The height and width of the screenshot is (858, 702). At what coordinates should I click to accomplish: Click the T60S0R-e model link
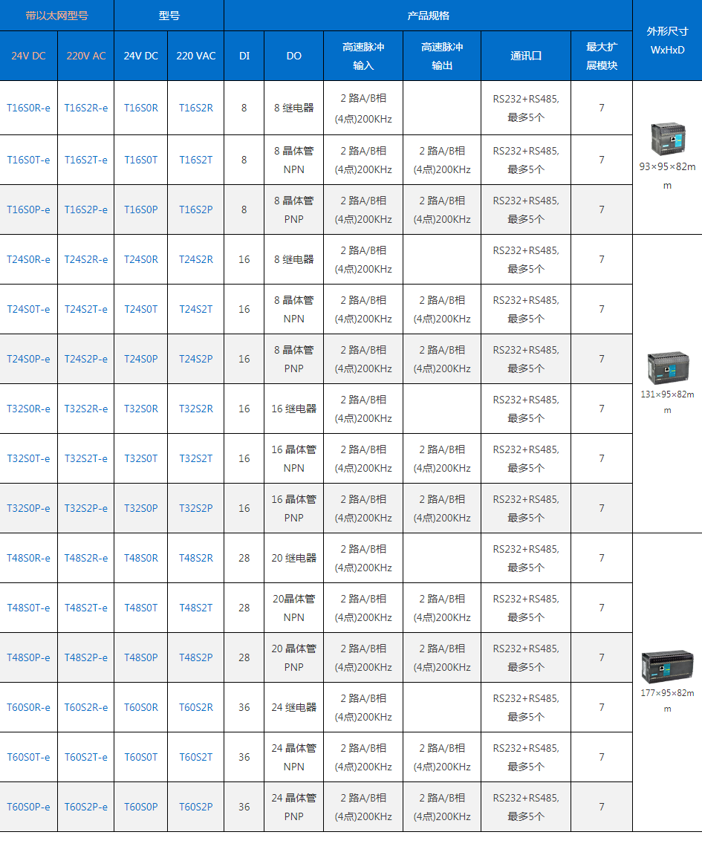point(29,707)
